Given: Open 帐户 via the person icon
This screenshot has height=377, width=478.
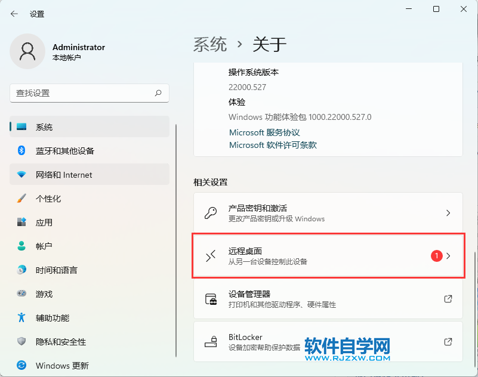Looking at the screenshot, I should point(21,246).
